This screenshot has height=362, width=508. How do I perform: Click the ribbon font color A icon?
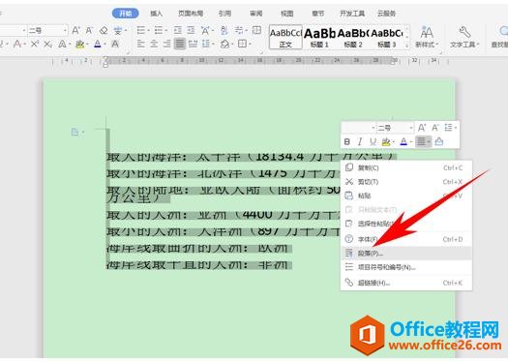[x=98, y=44]
